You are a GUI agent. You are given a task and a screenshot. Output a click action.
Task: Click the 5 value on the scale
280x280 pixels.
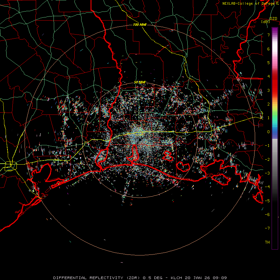268,63
